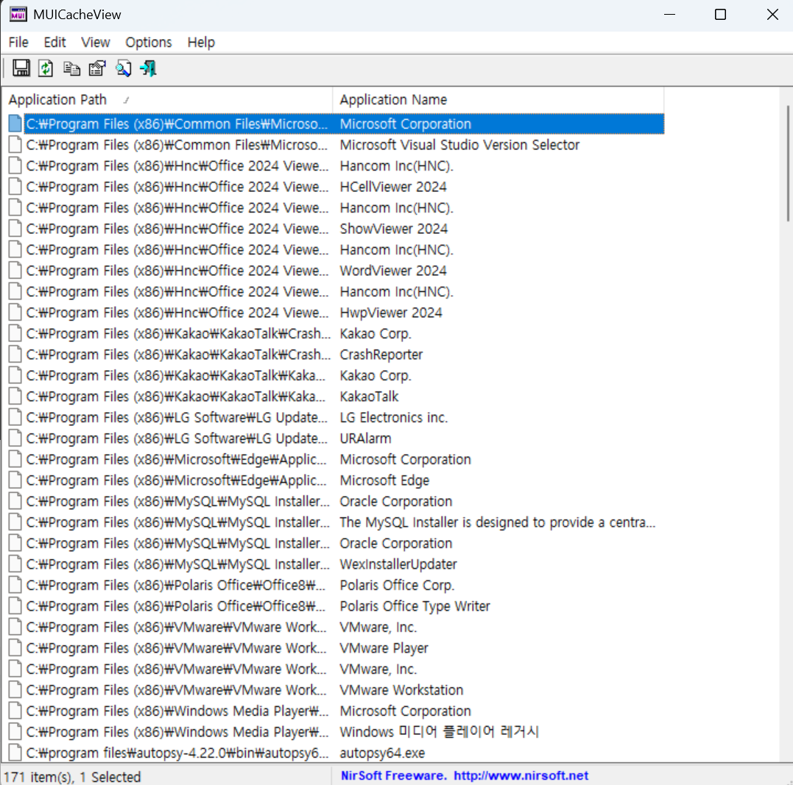
Task: Select the Microsoft Corporation Windows Media Player row
Action: [336, 711]
